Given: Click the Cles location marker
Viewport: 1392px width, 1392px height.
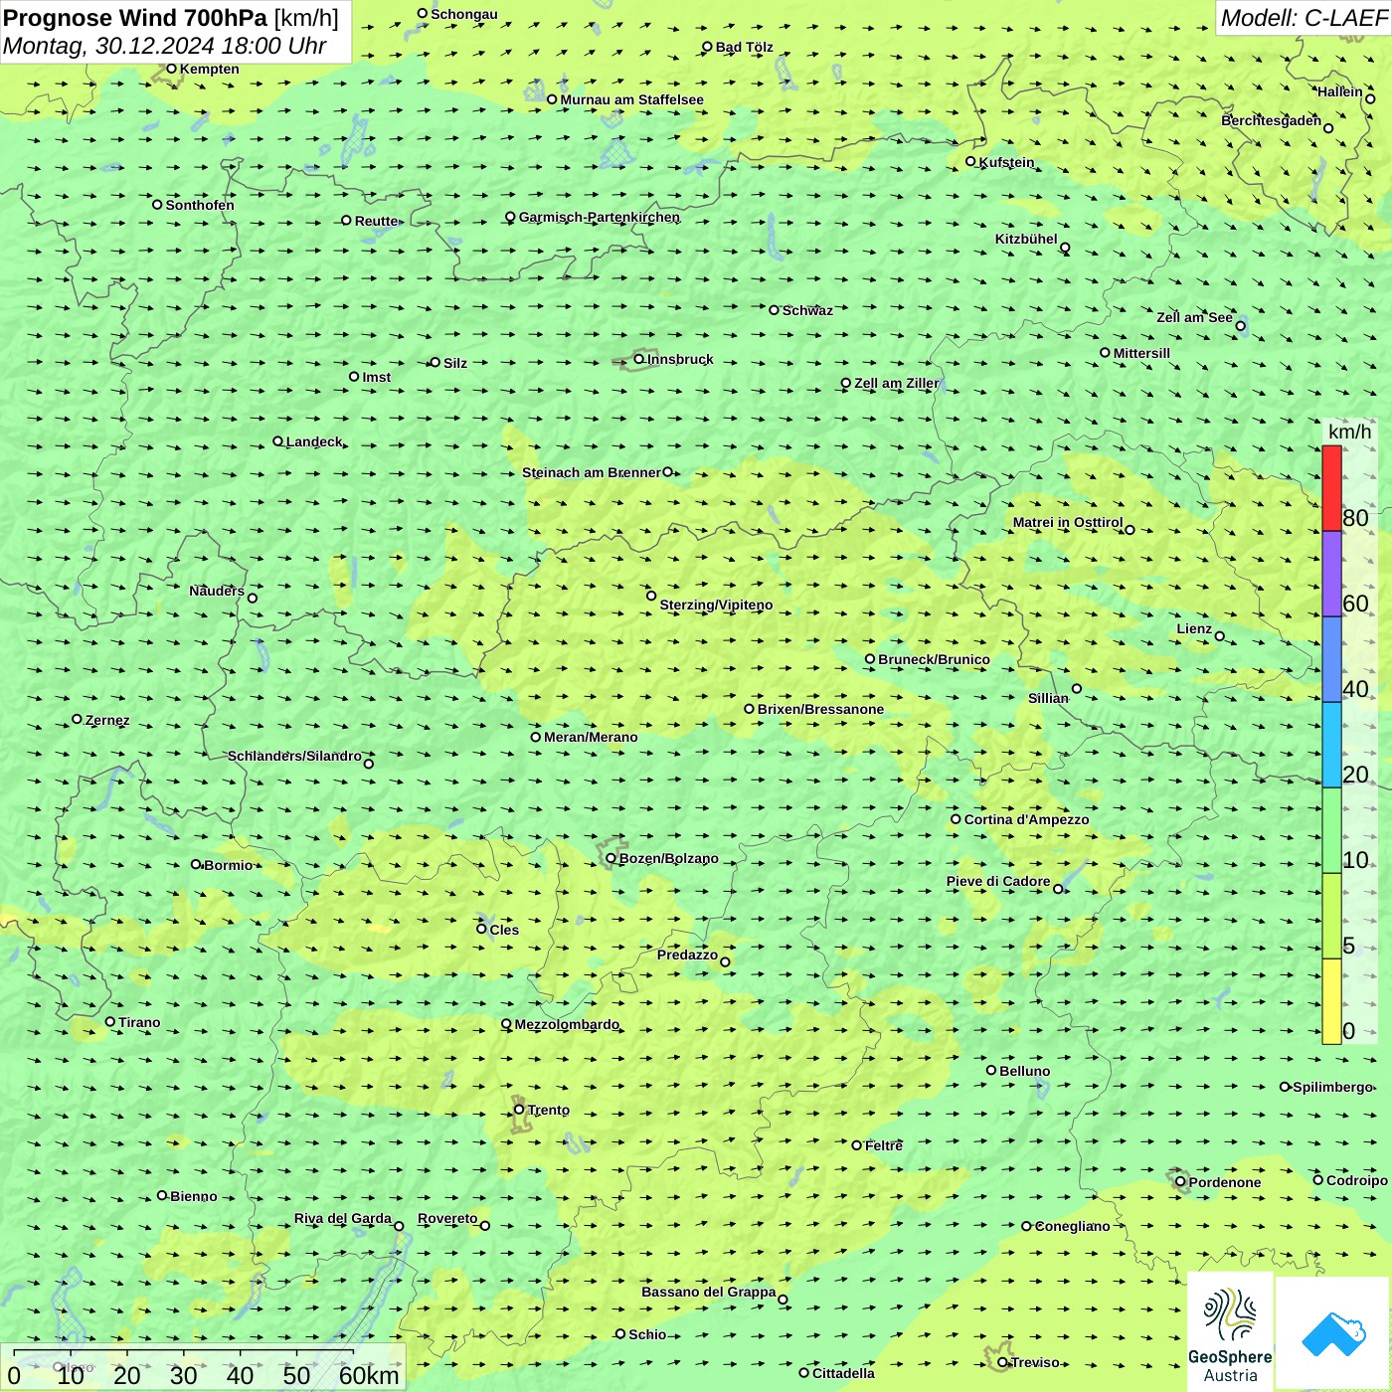Looking at the screenshot, I should 481,929.
